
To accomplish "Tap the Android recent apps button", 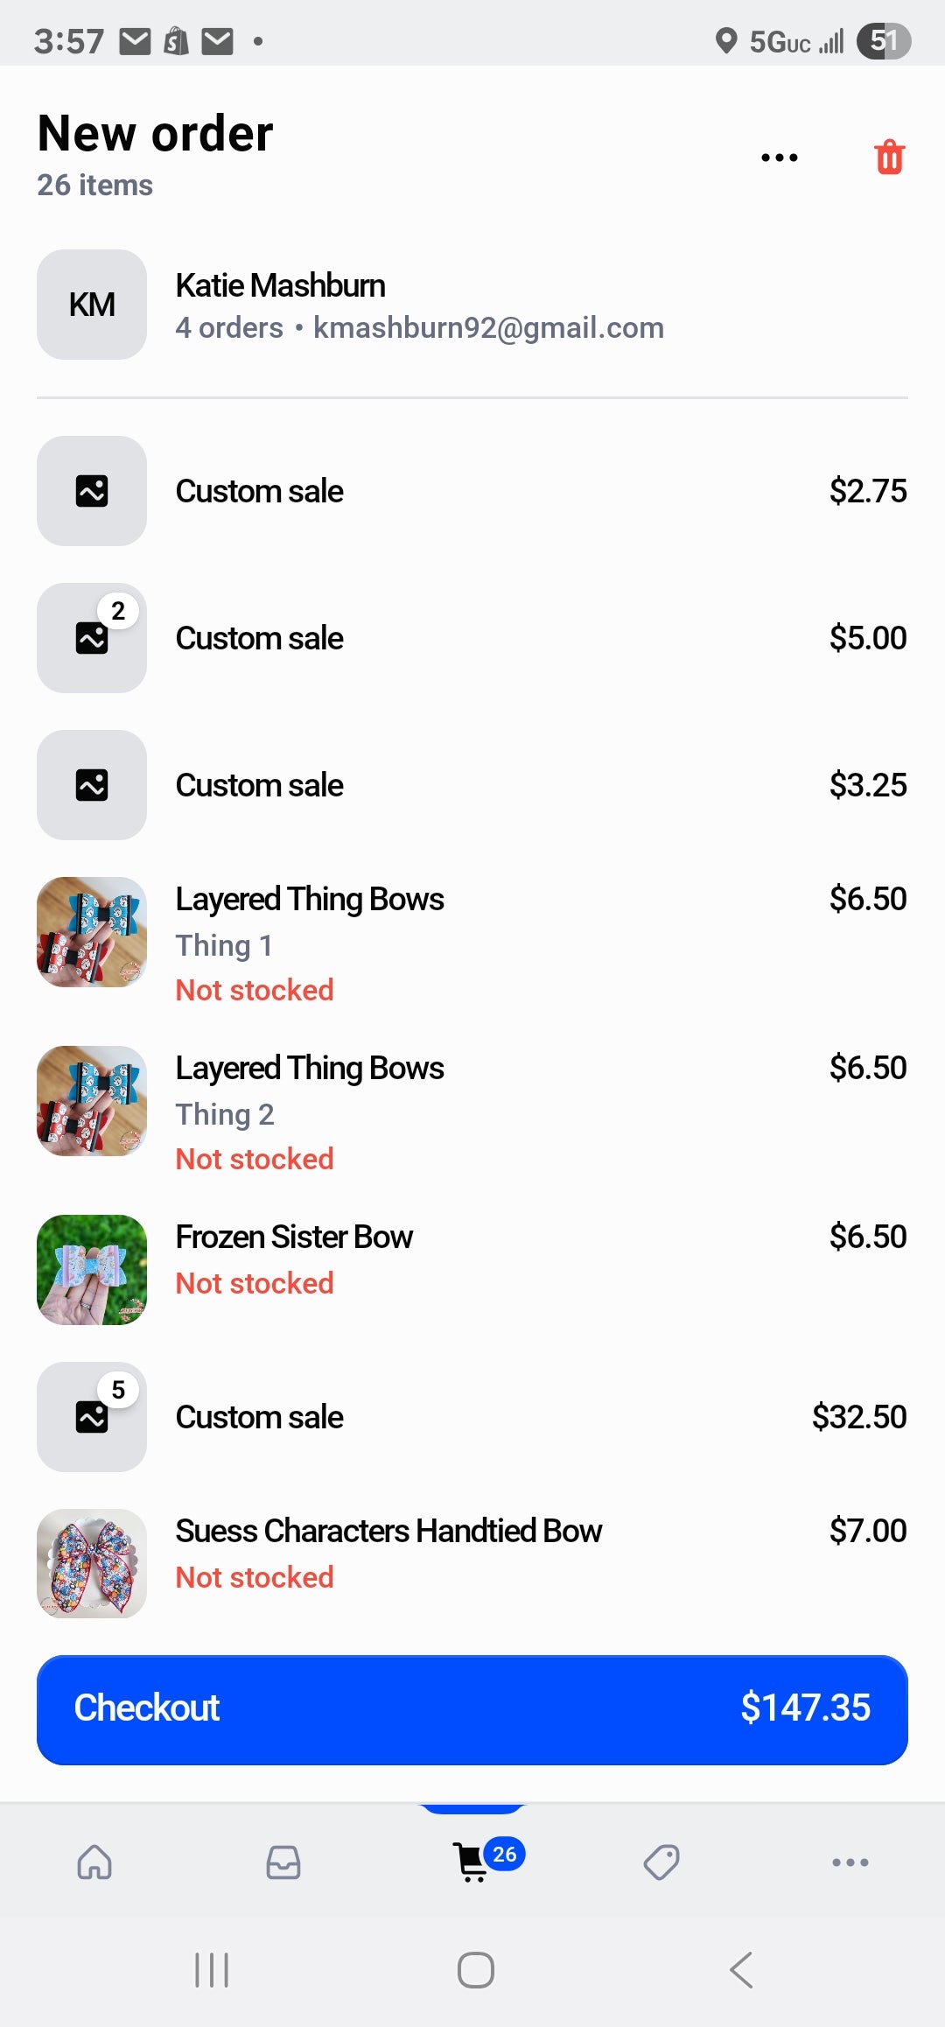I will [x=212, y=1970].
